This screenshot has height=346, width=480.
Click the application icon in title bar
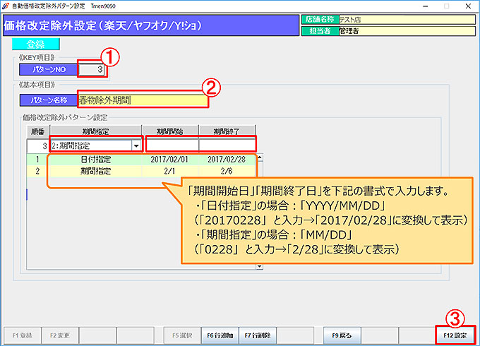click(5, 6)
